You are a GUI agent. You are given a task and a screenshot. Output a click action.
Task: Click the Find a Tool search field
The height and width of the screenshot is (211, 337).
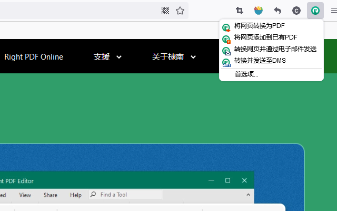click(x=125, y=195)
